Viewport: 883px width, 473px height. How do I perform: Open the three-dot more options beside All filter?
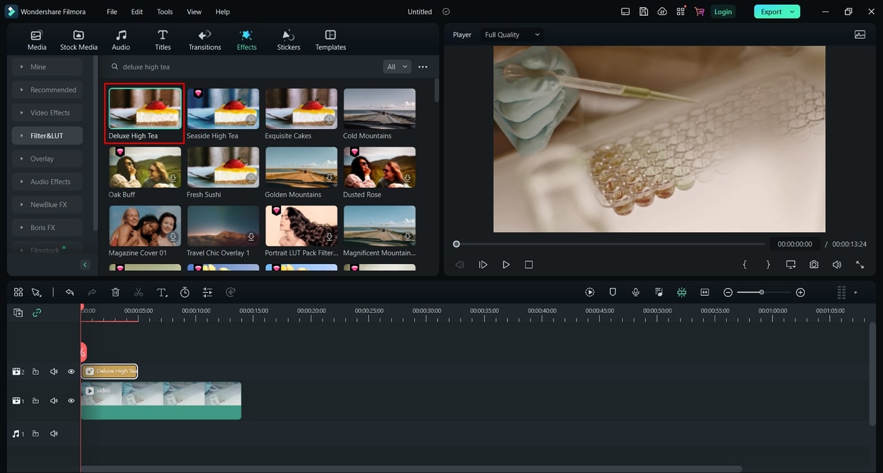coord(423,67)
